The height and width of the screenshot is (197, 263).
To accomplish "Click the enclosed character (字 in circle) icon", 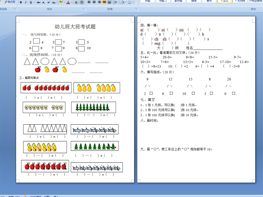I will pyautogui.click(x=82, y=2).
